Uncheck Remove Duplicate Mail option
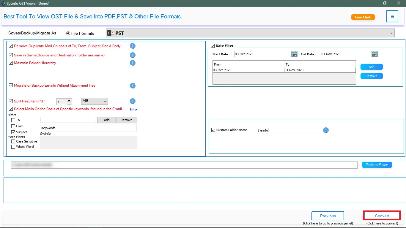The width and height of the screenshot is (406, 228). tap(11, 46)
